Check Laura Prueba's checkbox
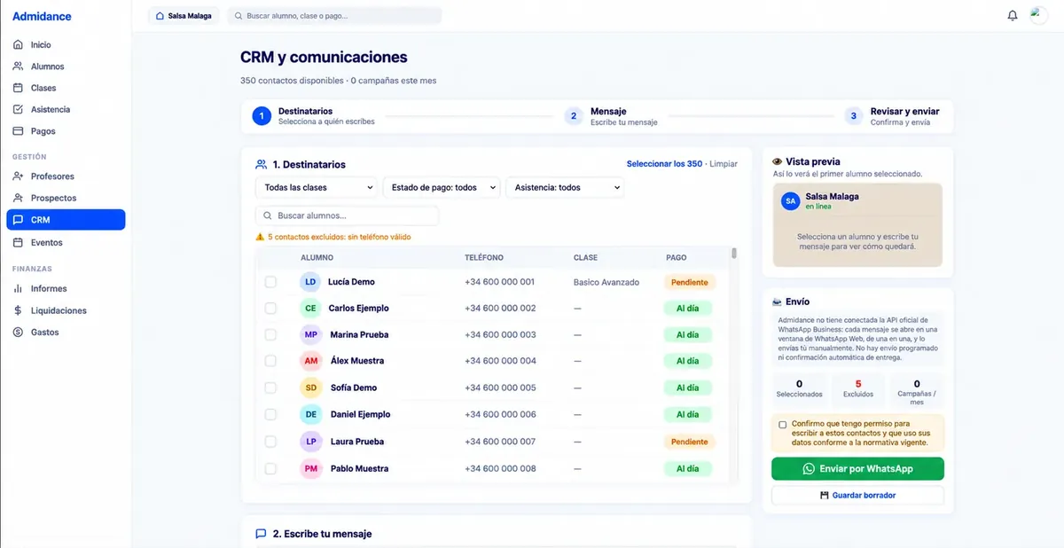1064x548 pixels. tap(270, 442)
